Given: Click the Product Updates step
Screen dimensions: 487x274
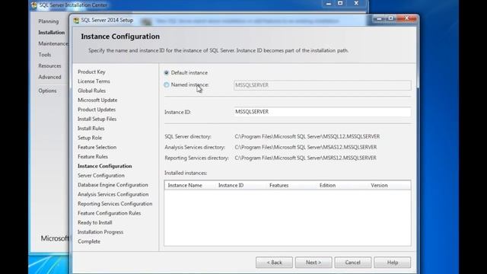Looking at the screenshot, I should 97,110.
